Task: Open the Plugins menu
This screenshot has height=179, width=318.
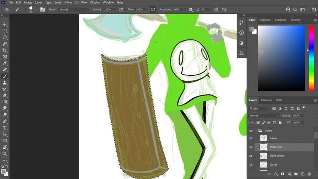Action: click(95, 2)
